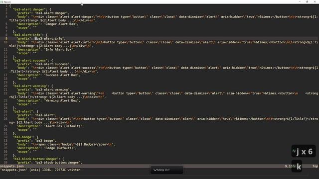Click prefix value "bs3-badge" on line 33
319x179 pixels.
(45, 141)
